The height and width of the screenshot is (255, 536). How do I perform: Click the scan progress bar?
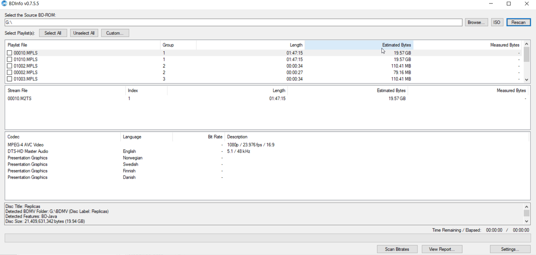268,238
